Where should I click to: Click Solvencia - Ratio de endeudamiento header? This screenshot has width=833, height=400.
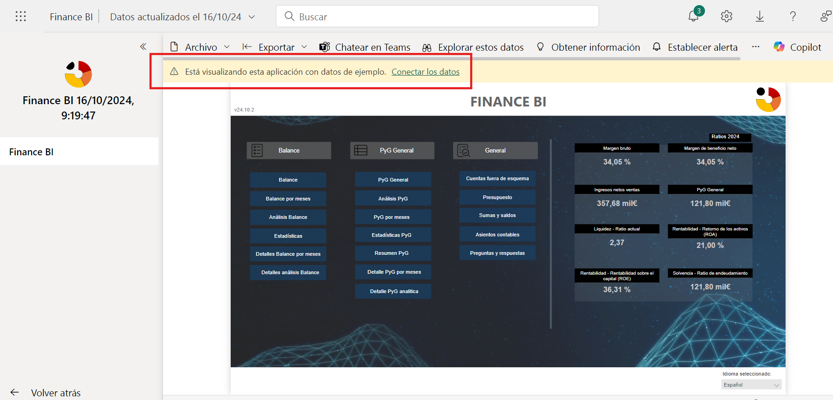pos(710,273)
